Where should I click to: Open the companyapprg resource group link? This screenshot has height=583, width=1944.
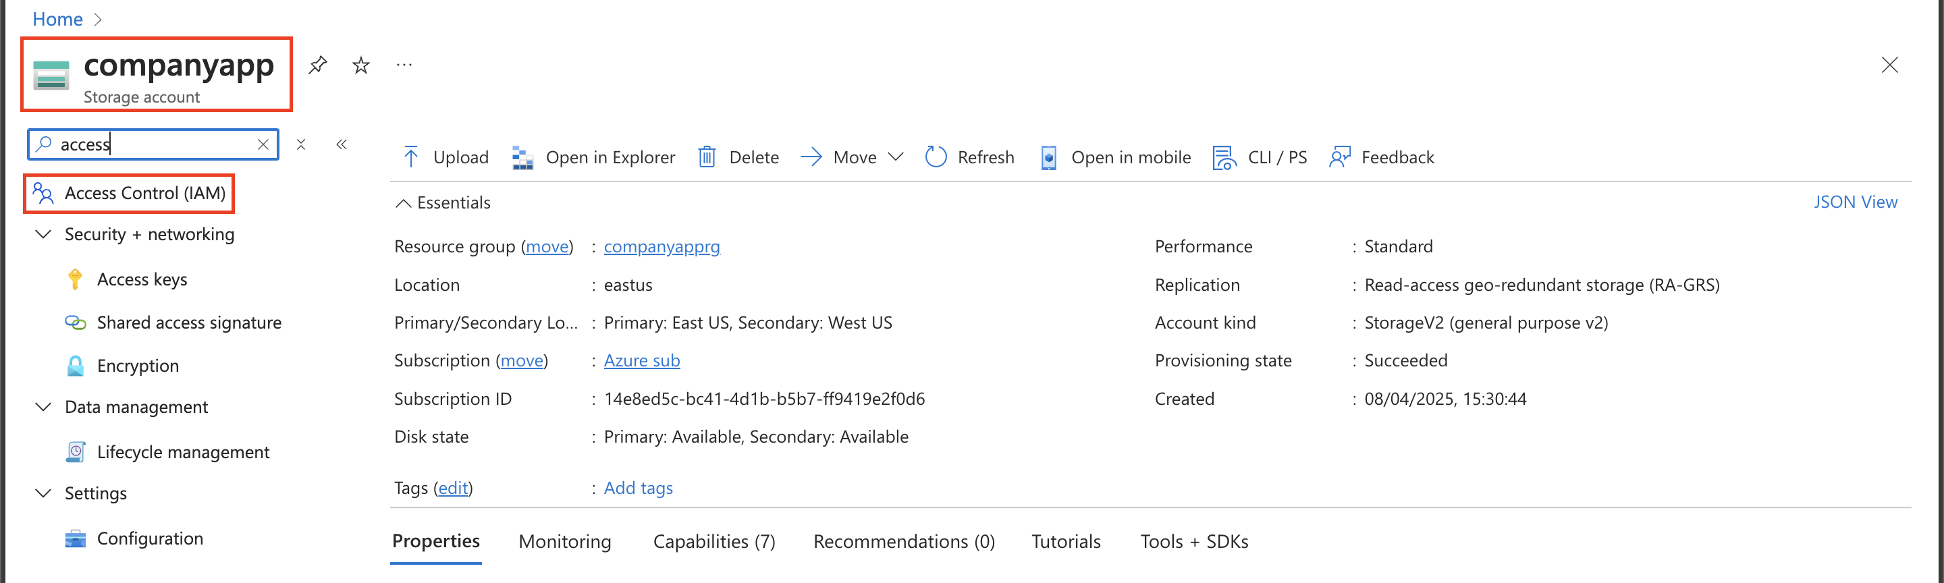tap(661, 246)
